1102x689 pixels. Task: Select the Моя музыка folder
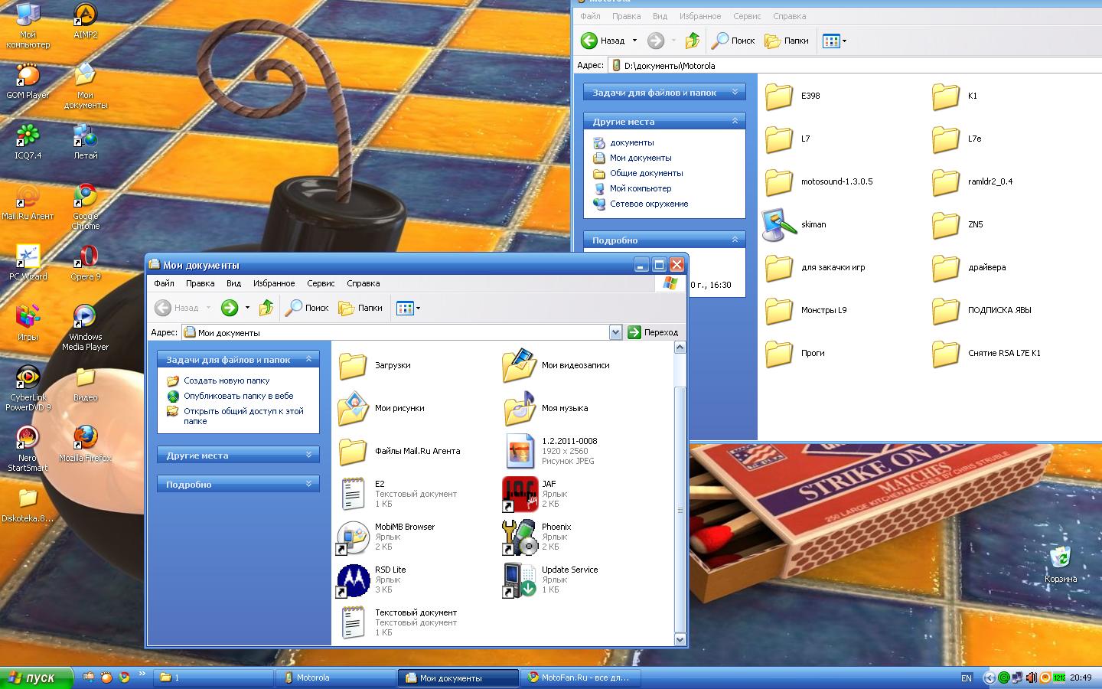pos(546,408)
